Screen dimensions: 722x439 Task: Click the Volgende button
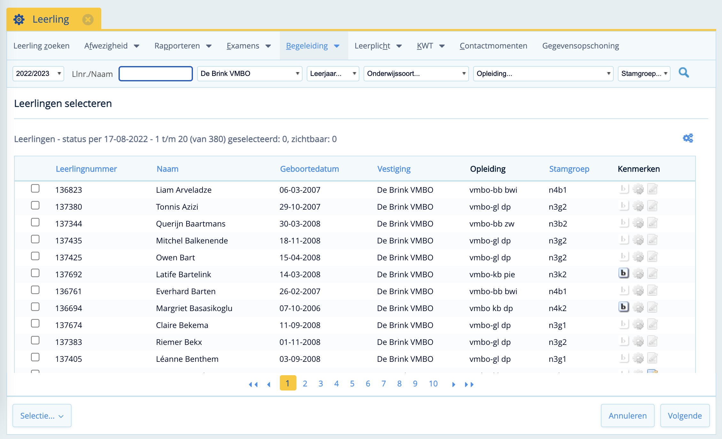point(685,416)
